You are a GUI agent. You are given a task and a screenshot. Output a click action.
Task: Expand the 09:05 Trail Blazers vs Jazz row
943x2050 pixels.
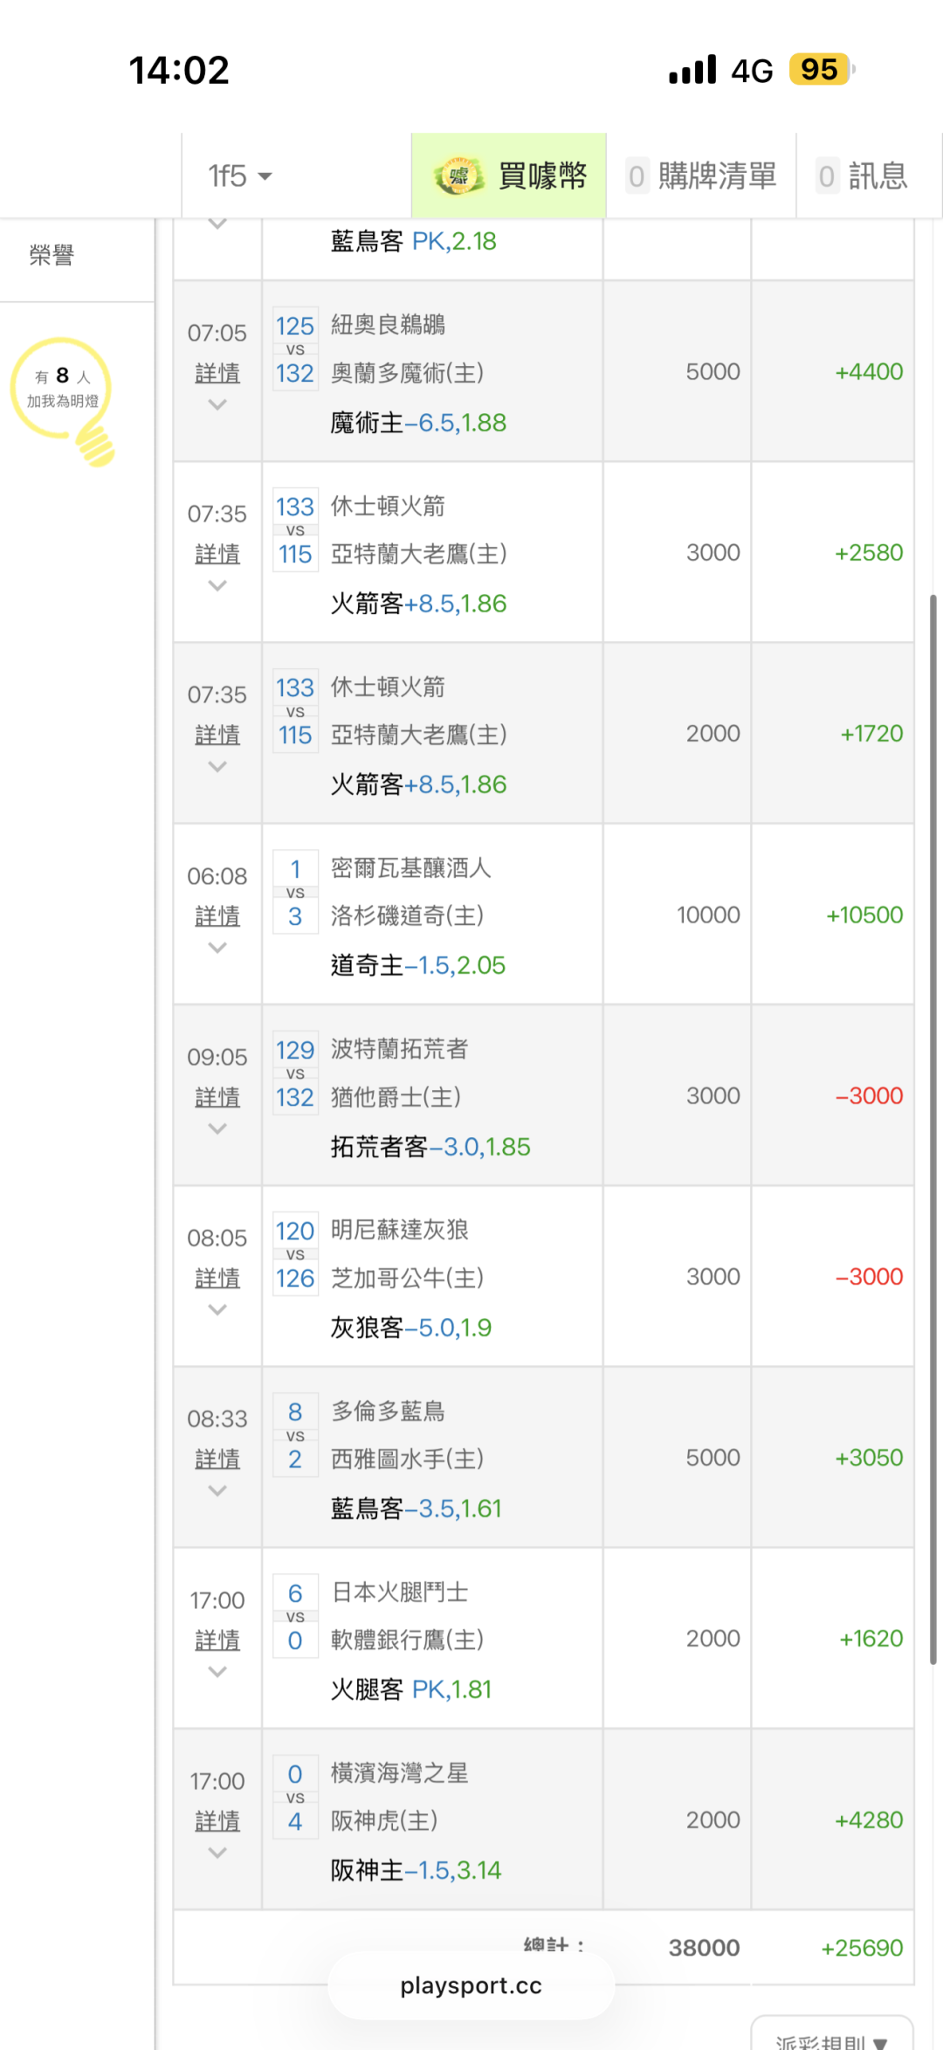217,1129
